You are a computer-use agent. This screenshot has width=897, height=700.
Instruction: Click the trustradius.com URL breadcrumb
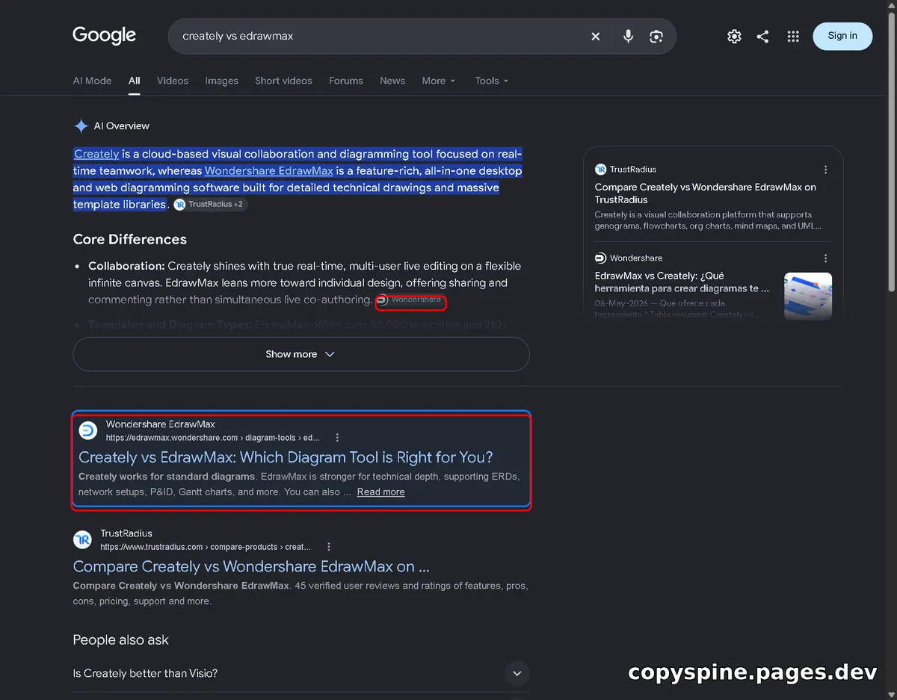point(206,547)
